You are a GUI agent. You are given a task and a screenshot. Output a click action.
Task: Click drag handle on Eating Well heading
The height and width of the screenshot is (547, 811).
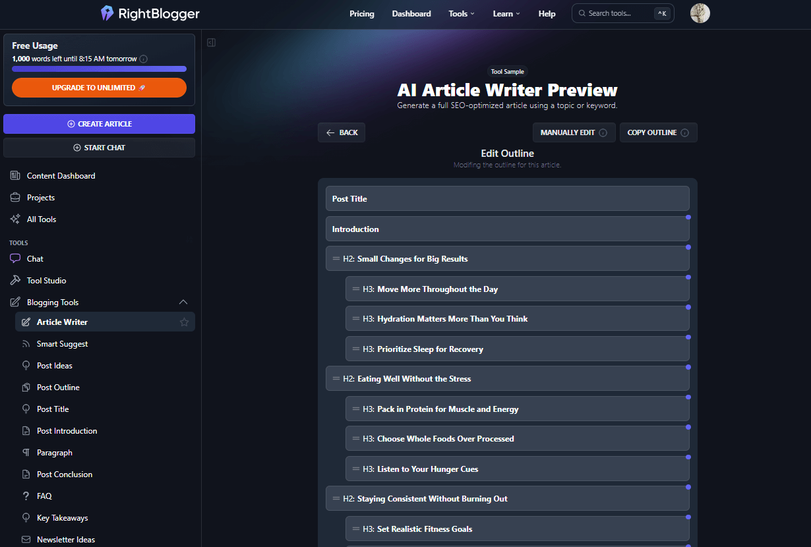(x=336, y=379)
